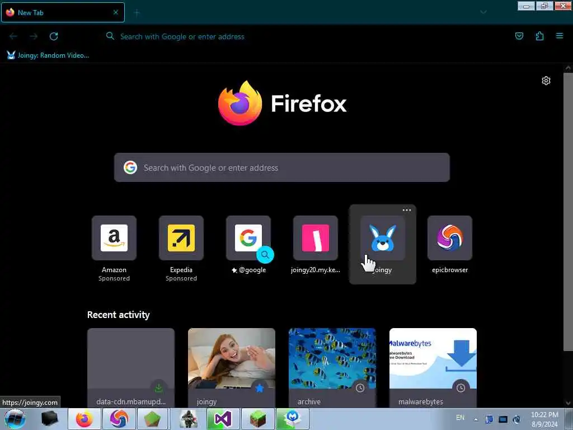Open the Extensions puzzle-piece icon
The image size is (573, 430).
(539, 36)
